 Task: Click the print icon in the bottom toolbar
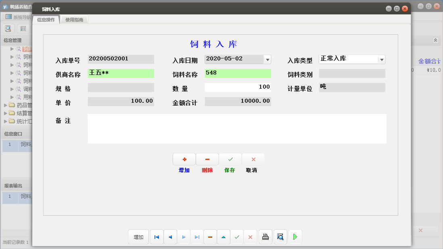(x=265, y=237)
